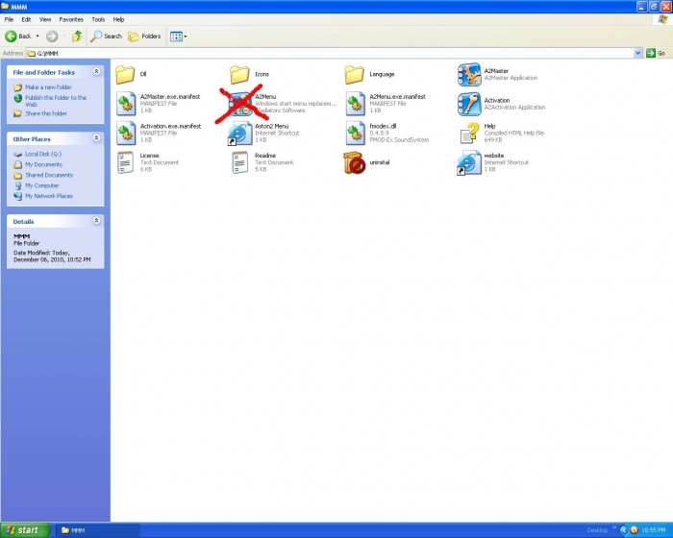673x538 pixels.
Task: Click the Start button
Action: click(x=25, y=530)
